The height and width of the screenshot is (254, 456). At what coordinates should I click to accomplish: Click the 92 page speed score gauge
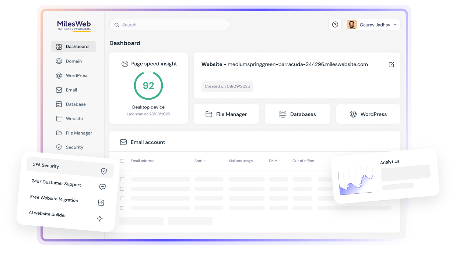[x=148, y=86]
